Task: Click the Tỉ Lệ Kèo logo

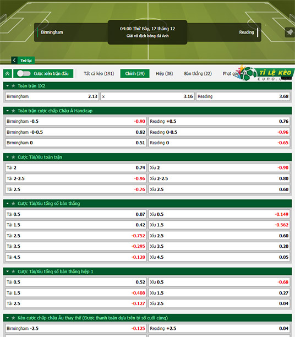Action: 265,74
